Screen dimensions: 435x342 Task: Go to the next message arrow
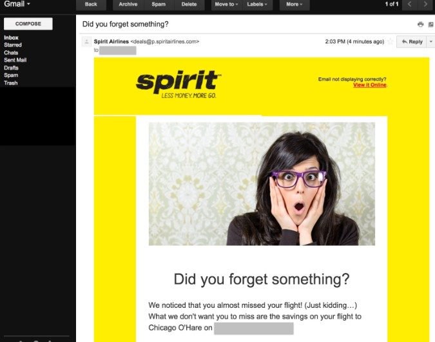pos(425,4)
